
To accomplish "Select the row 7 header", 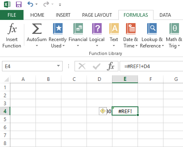I will 5,135.
